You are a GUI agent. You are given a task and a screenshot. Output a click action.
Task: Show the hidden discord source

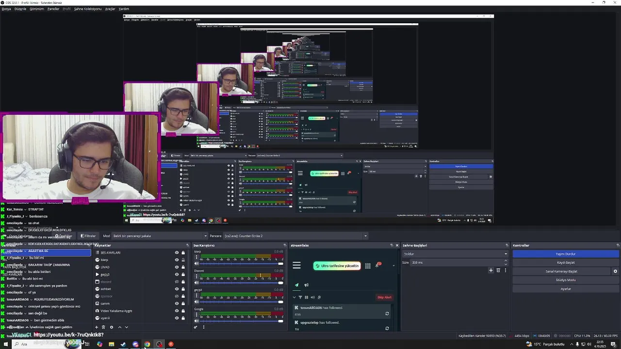point(177,282)
